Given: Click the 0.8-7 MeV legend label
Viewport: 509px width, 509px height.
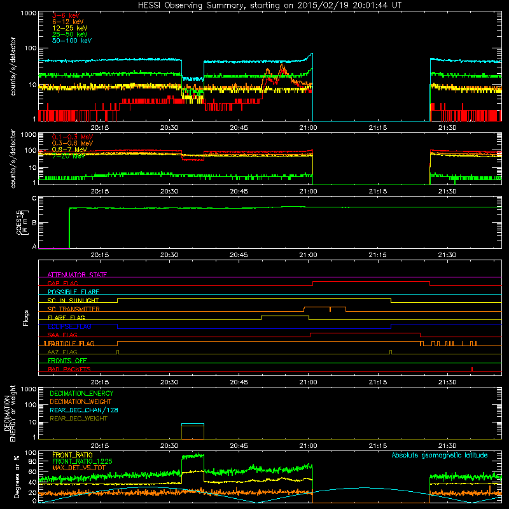Looking at the screenshot, I should tap(69, 150).
